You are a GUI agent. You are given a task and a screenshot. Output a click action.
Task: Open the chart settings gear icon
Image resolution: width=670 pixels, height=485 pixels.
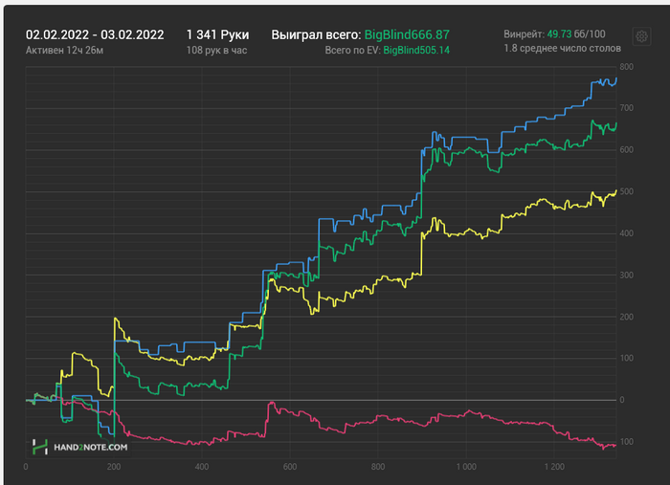[x=641, y=36]
